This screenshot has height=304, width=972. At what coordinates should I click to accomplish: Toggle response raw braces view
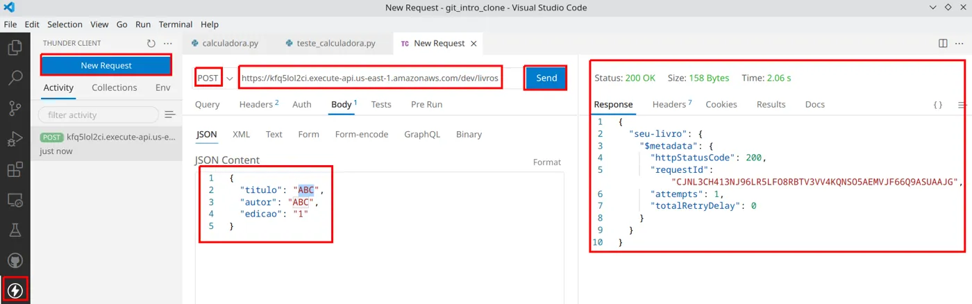point(938,105)
